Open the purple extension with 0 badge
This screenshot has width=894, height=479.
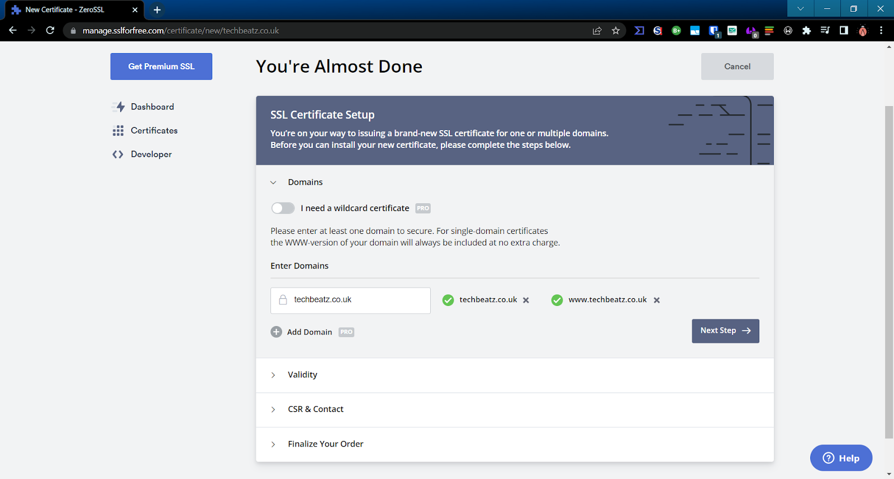751,31
